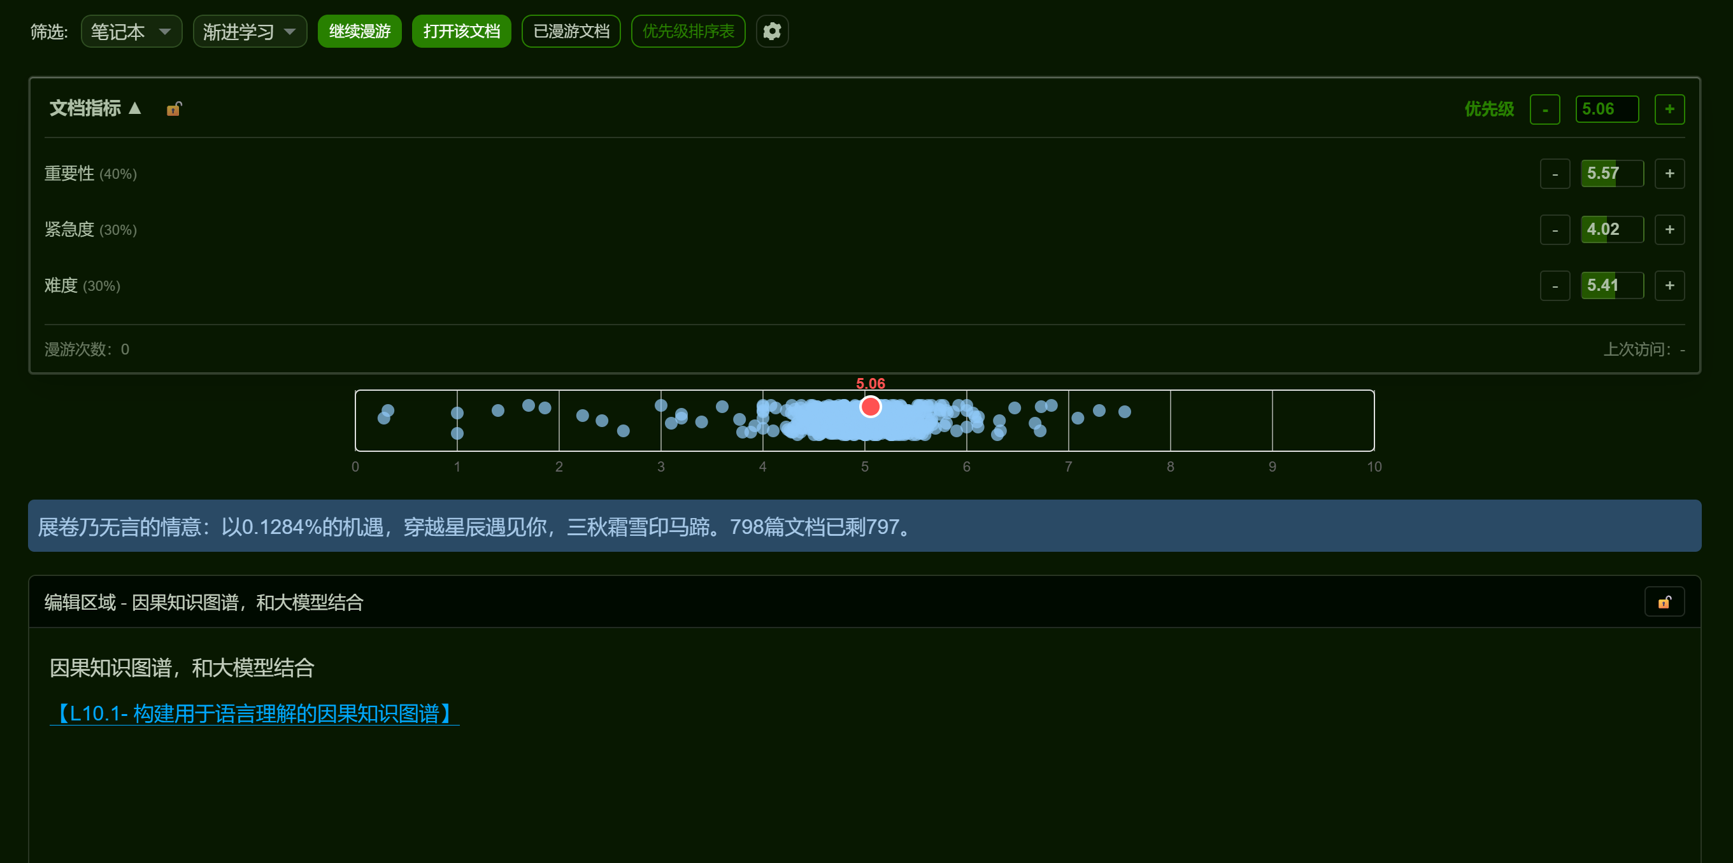This screenshot has width=1733, height=863.
Task: Click the 打开该文档 button
Action: 461,32
